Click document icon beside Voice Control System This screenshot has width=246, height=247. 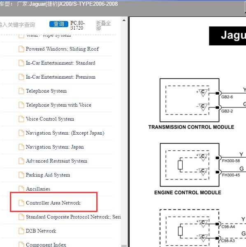click(21, 119)
